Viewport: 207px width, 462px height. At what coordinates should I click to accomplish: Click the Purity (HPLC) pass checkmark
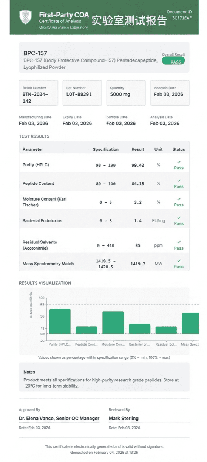pyautogui.click(x=179, y=162)
